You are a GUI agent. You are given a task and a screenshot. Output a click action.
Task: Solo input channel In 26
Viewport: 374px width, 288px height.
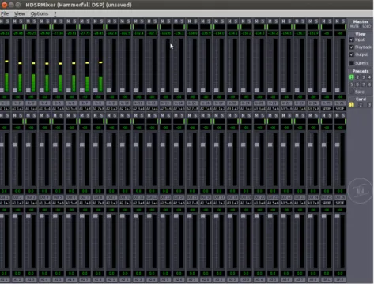tap(343, 21)
